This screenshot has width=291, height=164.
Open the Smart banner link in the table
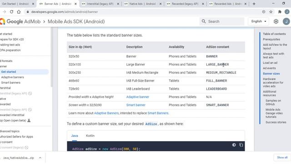click(136, 105)
